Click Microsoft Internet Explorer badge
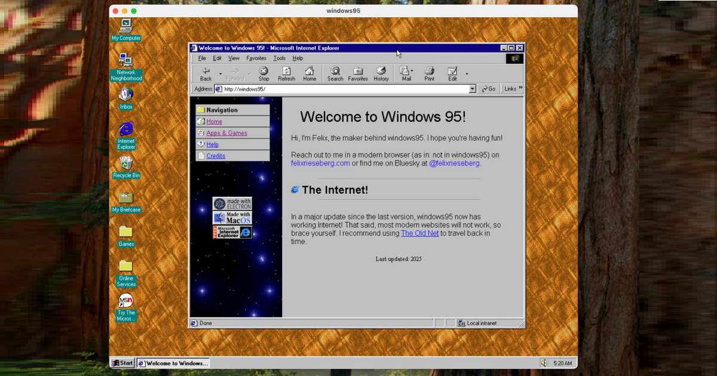The image size is (717, 376). pyautogui.click(x=232, y=232)
